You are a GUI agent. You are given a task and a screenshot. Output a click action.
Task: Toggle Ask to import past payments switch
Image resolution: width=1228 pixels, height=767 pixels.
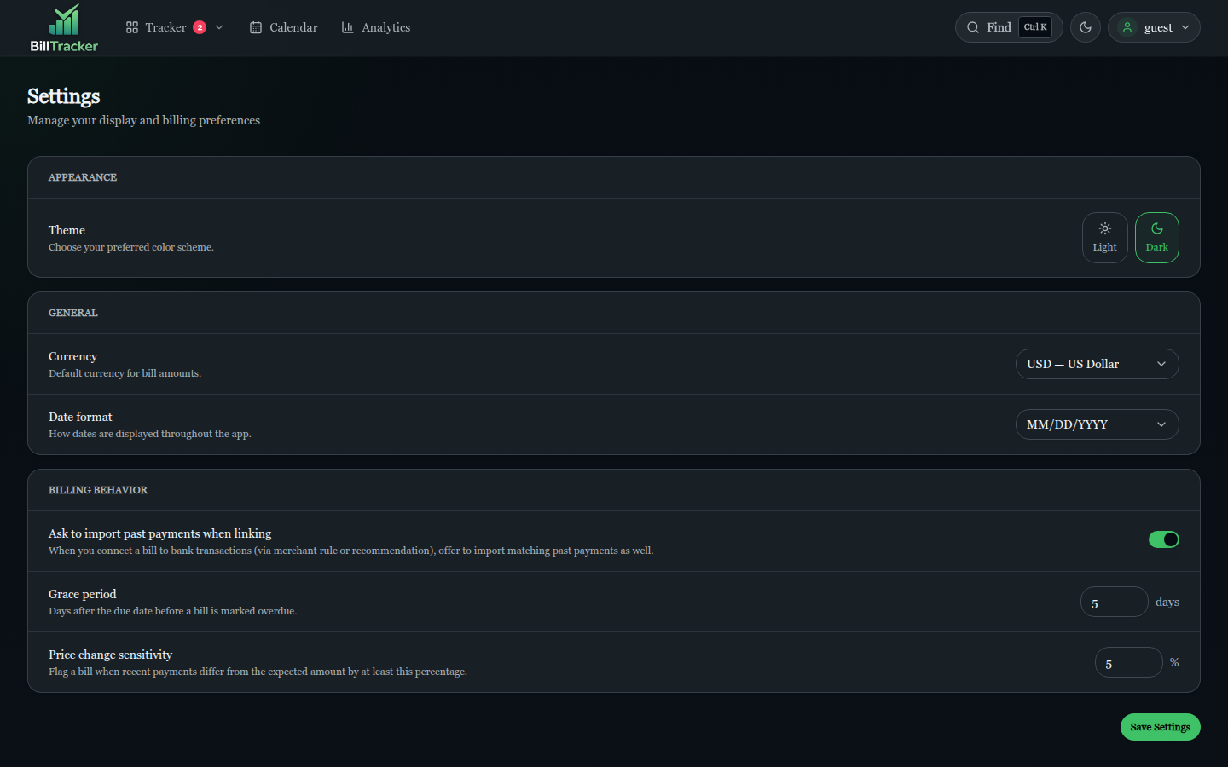click(x=1164, y=539)
